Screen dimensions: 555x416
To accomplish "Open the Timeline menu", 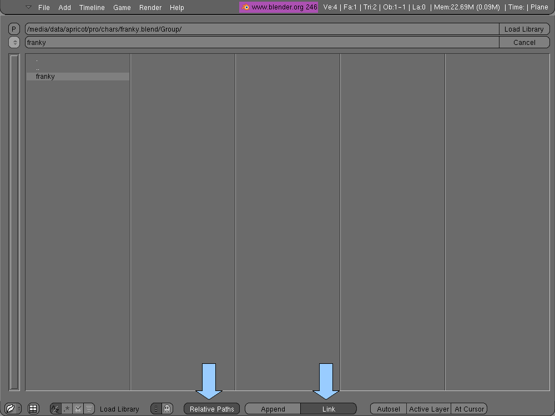I will [92, 8].
